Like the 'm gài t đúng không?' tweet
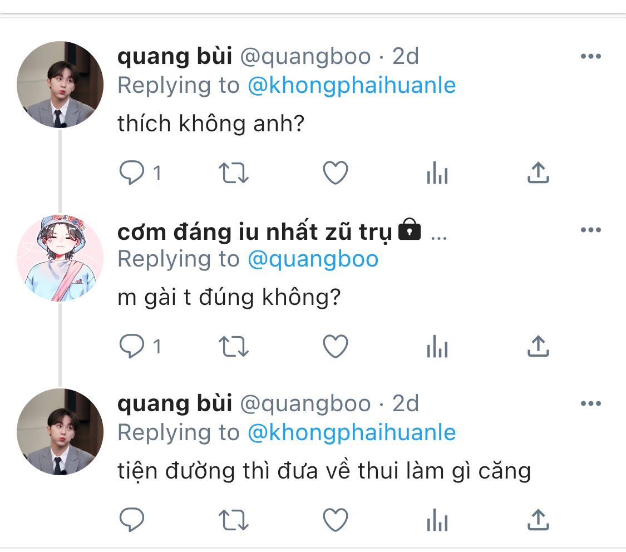 [x=336, y=346]
